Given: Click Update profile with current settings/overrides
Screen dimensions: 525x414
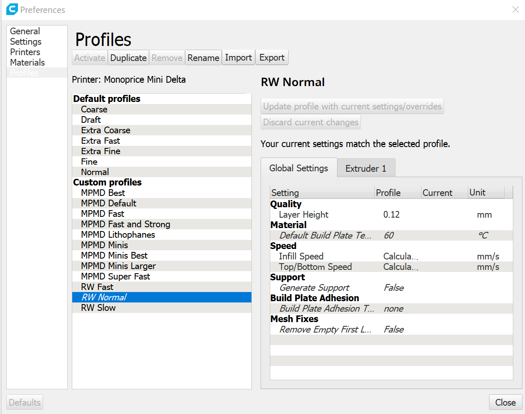Looking at the screenshot, I should point(352,106).
